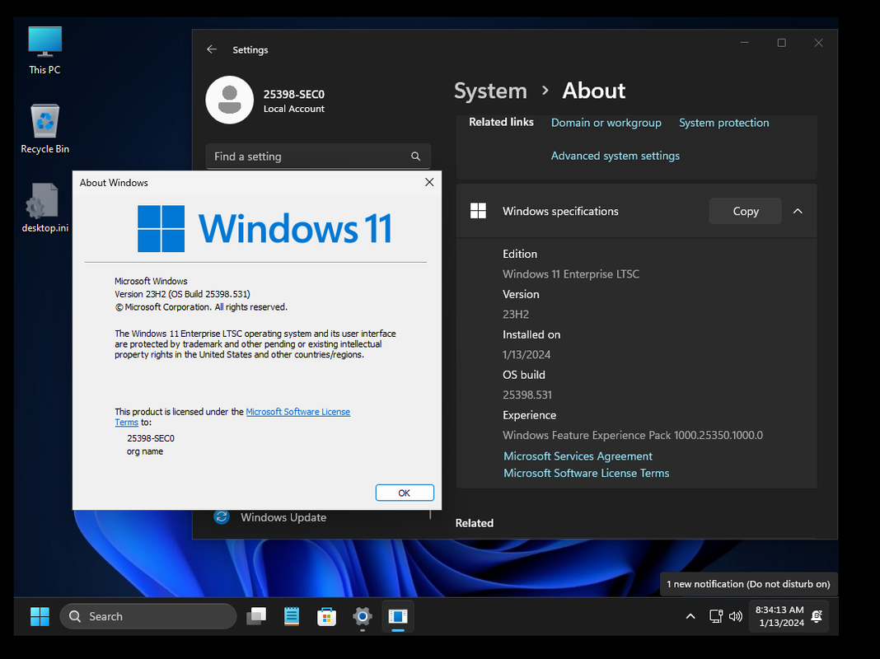The width and height of the screenshot is (880, 659).
Task: Select edition text Windows 11 Enterprise LTSC
Action: click(x=571, y=273)
